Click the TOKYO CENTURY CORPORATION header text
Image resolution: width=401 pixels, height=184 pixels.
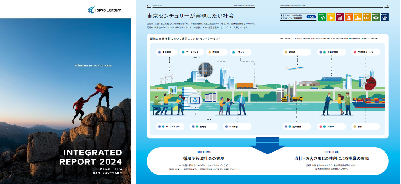click(x=293, y=6)
